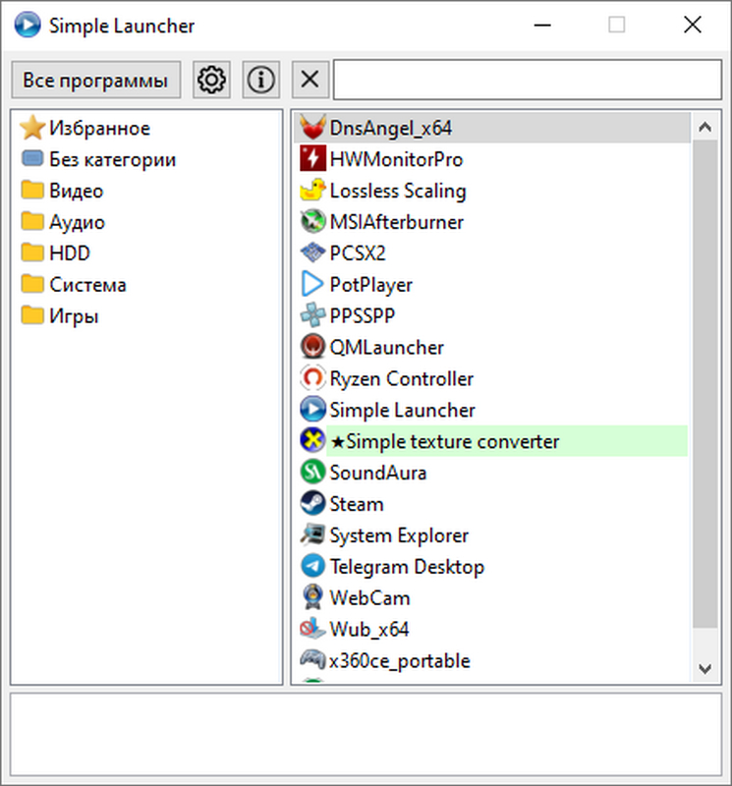Open the info (i) button
Image resolution: width=732 pixels, height=786 pixels.
point(260,80)
